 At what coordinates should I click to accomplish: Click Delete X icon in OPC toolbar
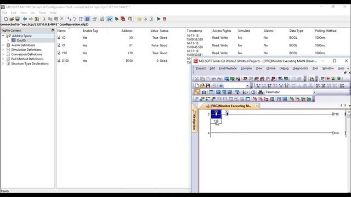click(x=62, y=19)
